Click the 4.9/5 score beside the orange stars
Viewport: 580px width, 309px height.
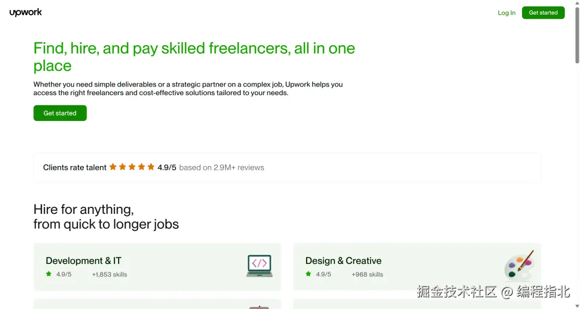tap(166, 168)
